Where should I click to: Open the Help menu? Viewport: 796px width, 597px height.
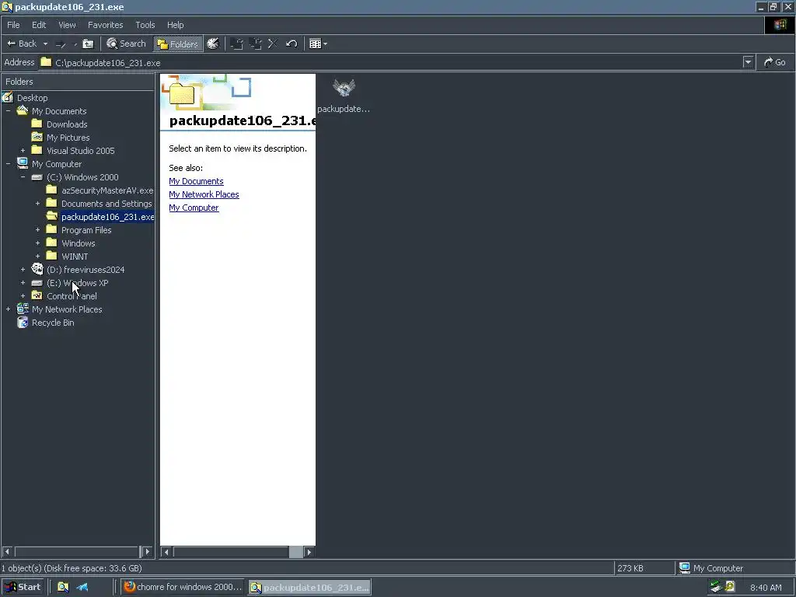tap(175, 25)
